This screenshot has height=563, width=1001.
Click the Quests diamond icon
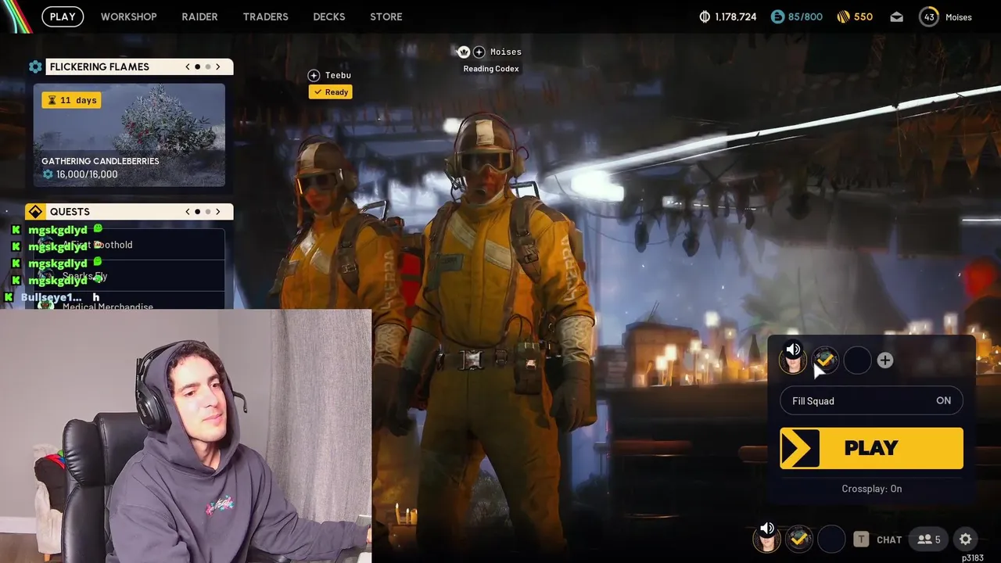point(35,212)
